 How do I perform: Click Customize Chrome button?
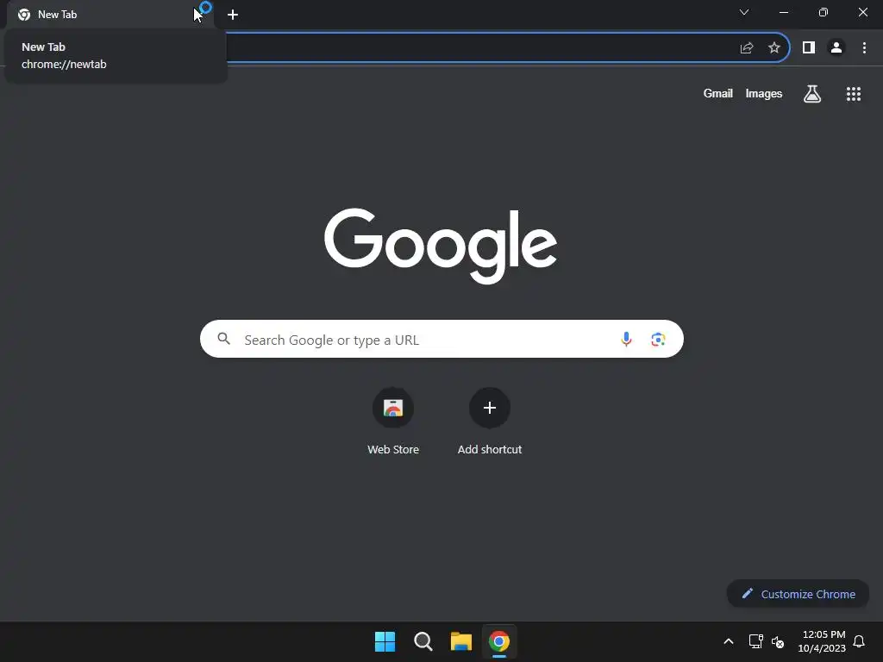pyautogui.click(x=798, y=594)
